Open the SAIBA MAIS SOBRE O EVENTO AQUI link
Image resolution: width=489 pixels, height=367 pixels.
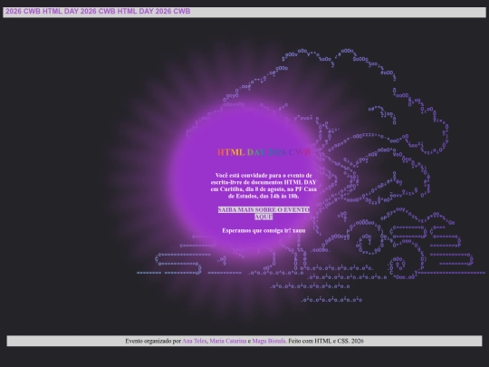coord(264,213)
